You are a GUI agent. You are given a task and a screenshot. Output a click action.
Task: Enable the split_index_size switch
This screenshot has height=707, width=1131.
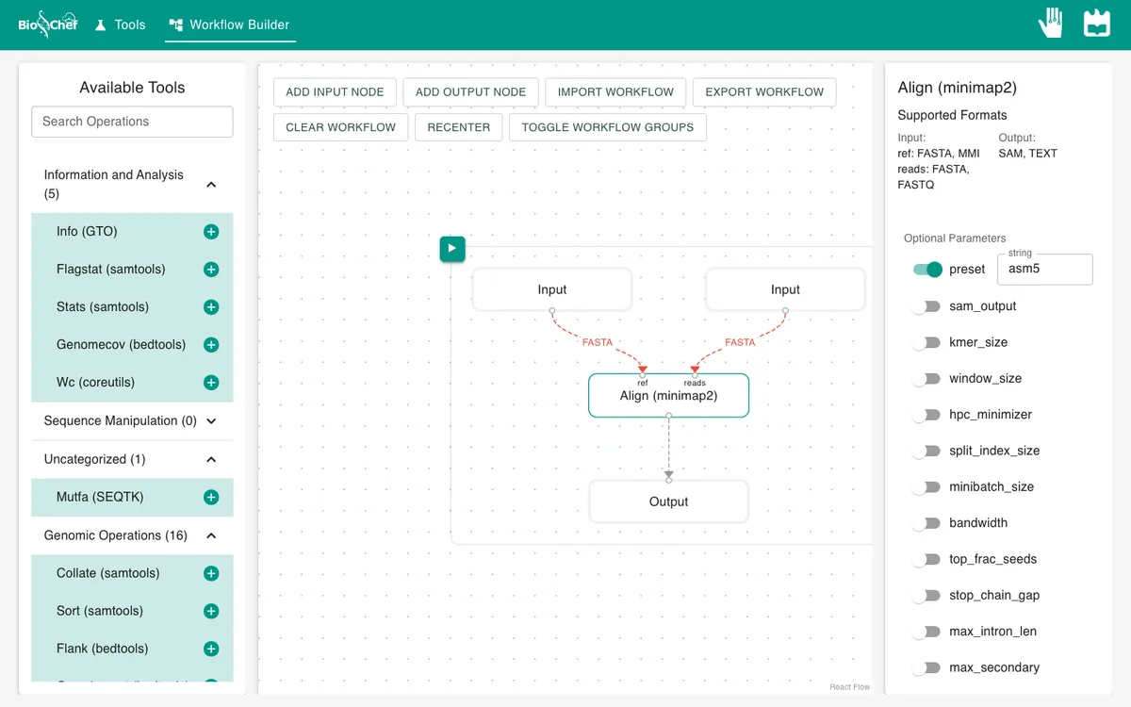927,451
